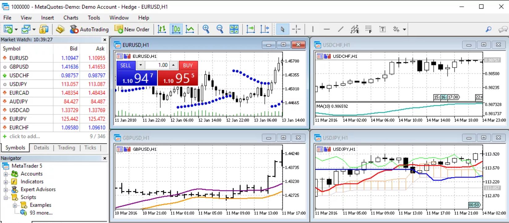Toggle chart shift from right border
The height and width of the screenshot is (223, 509).
(265, 29)
